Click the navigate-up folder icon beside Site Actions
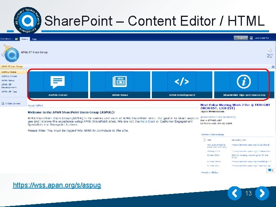The height and width of the screenshot is (207, 276). (16, 39)
